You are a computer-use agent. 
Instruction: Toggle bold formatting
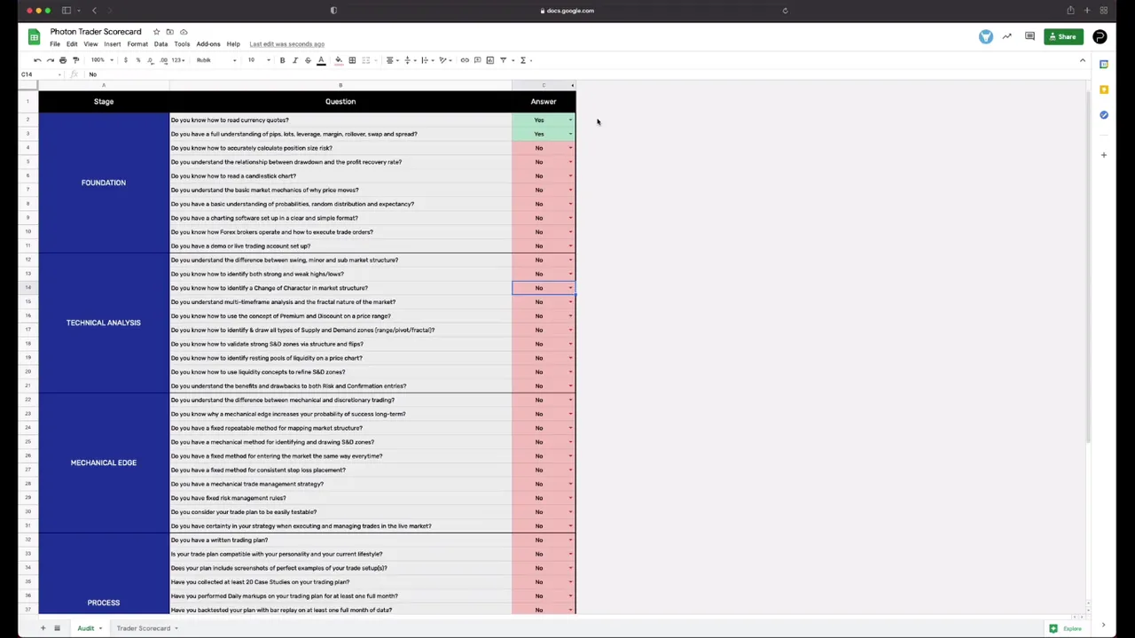[282, 60]
